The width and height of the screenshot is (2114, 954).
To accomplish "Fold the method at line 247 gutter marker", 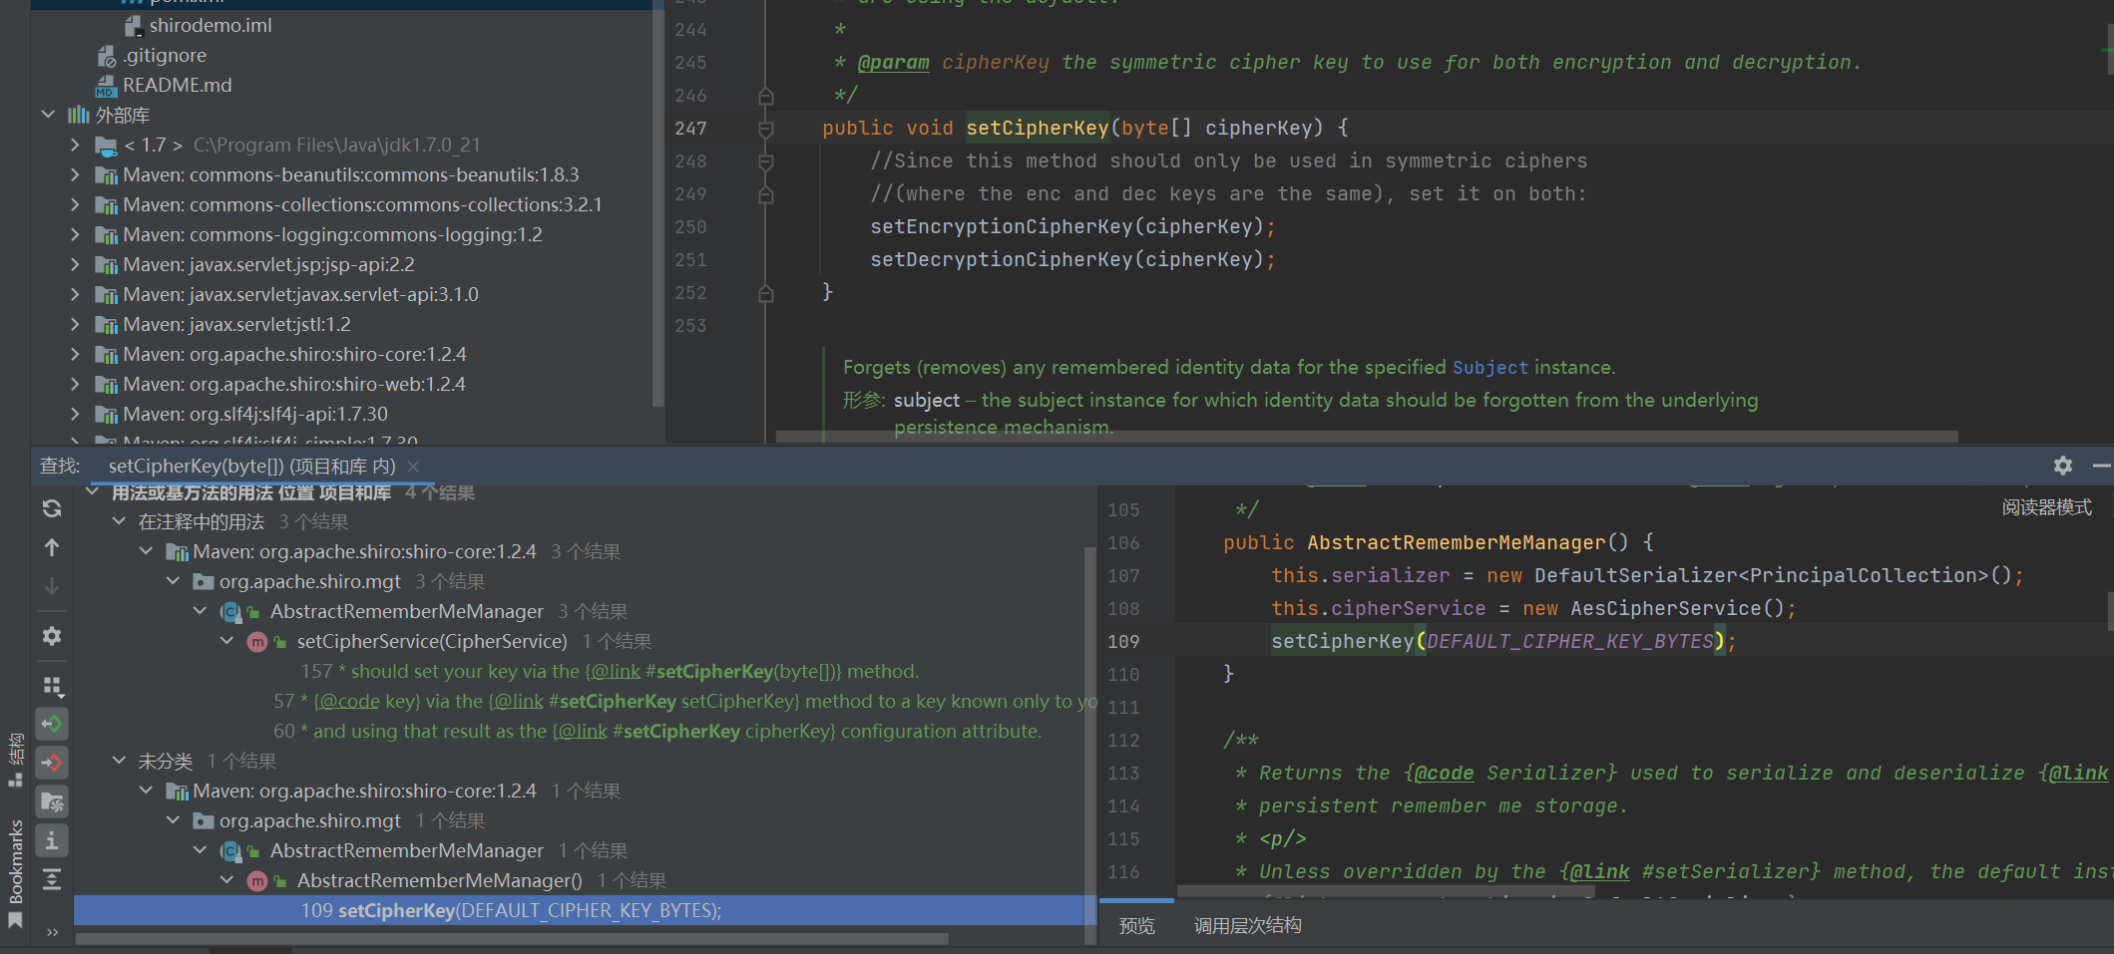I will point(766,129).
